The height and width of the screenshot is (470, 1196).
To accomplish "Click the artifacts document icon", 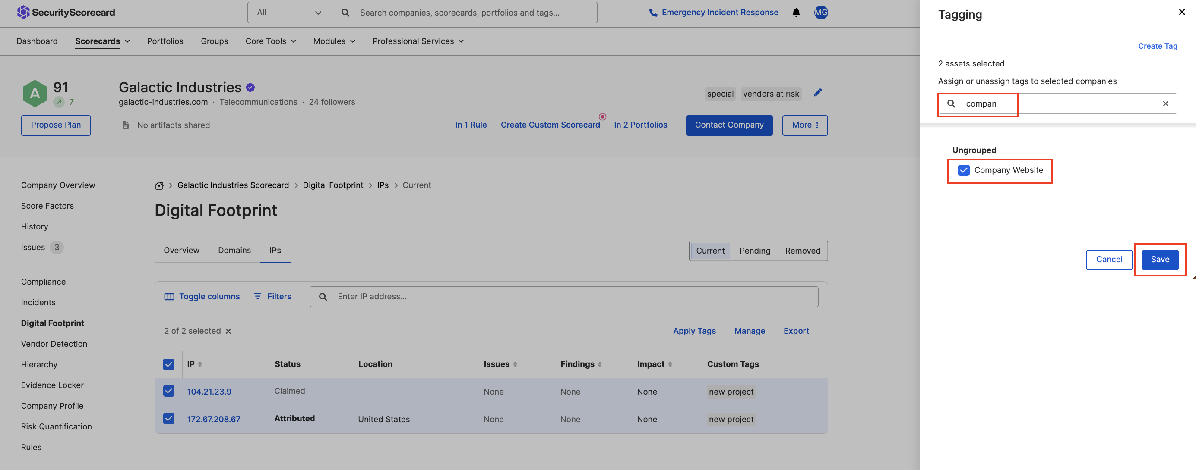I will pos(125,125).
